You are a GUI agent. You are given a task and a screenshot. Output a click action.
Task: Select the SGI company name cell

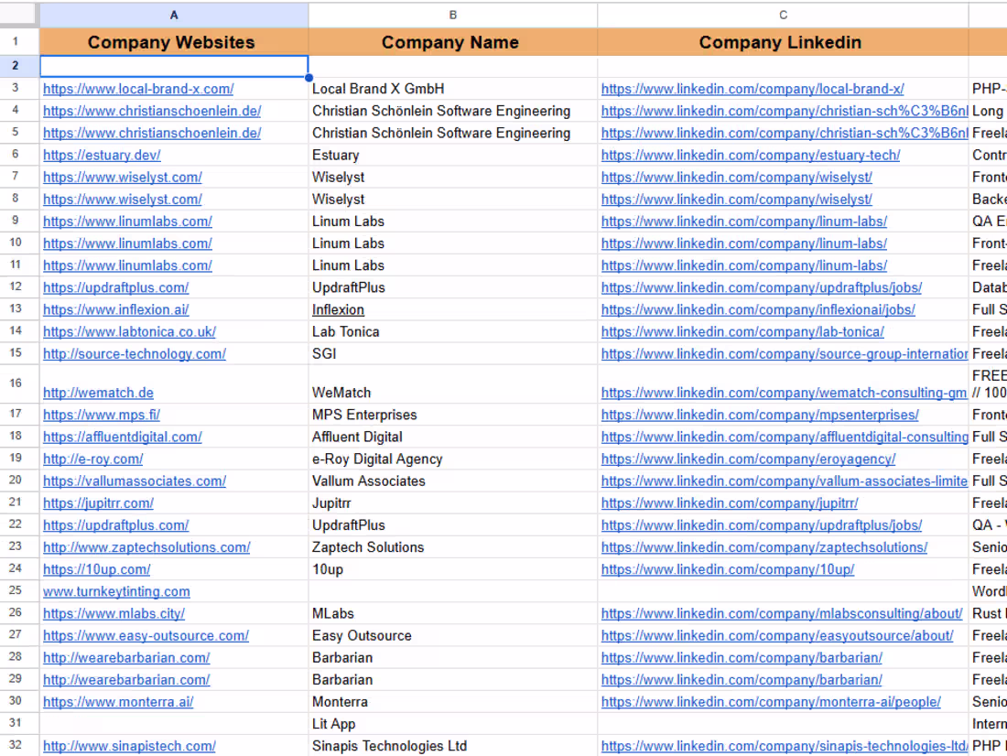pyautogui.click(x=453, y=354)
